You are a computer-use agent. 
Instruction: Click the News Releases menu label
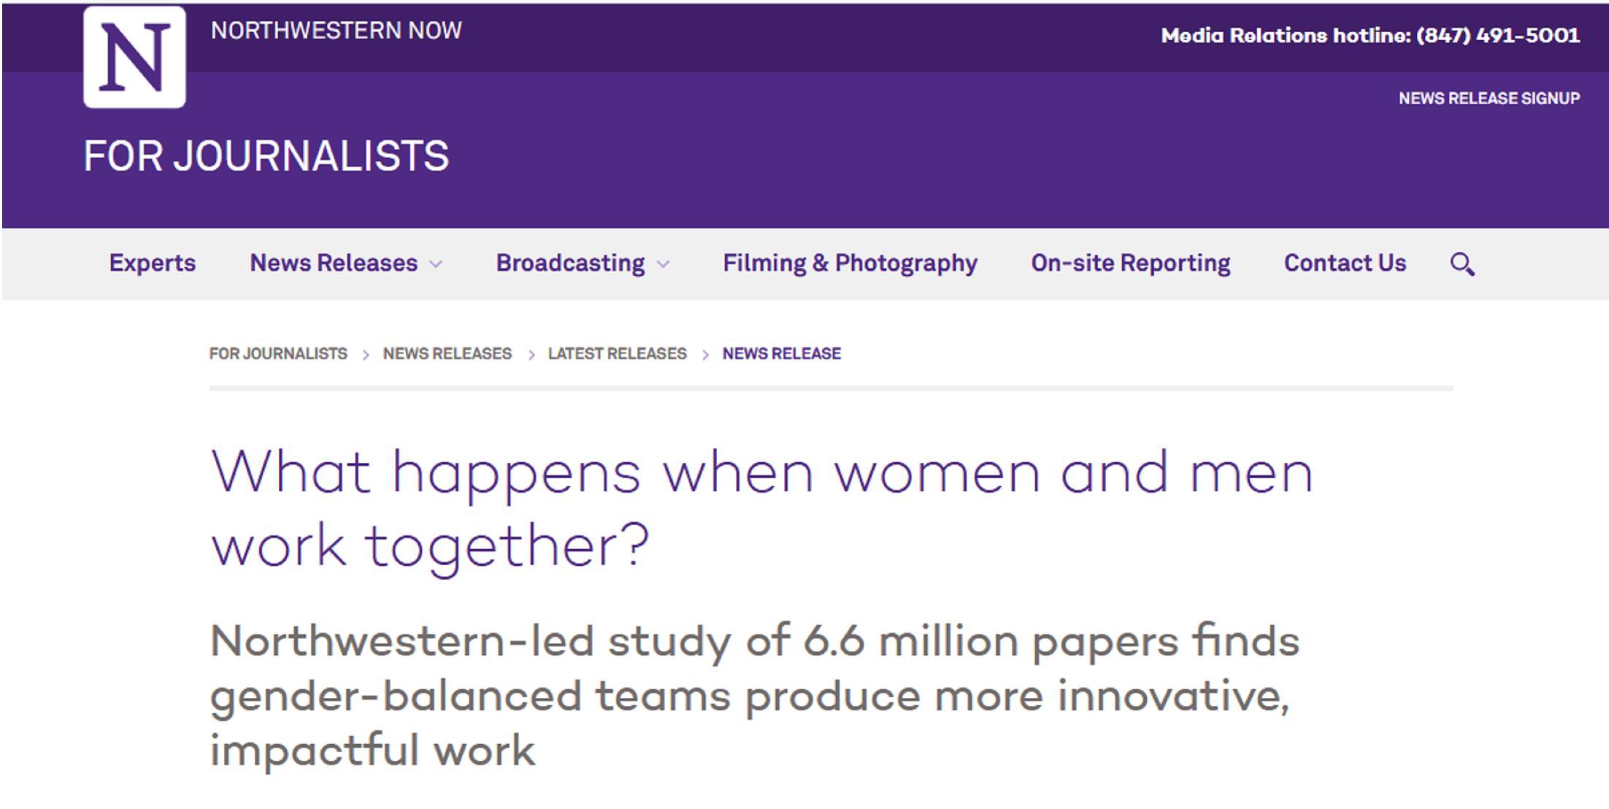[x=334, y=263]
